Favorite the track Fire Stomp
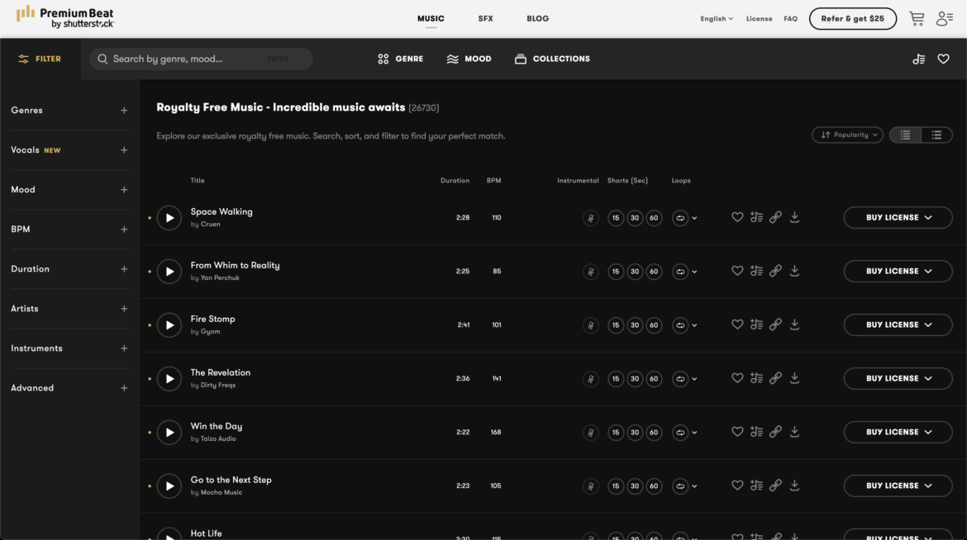 click(737, 324)
